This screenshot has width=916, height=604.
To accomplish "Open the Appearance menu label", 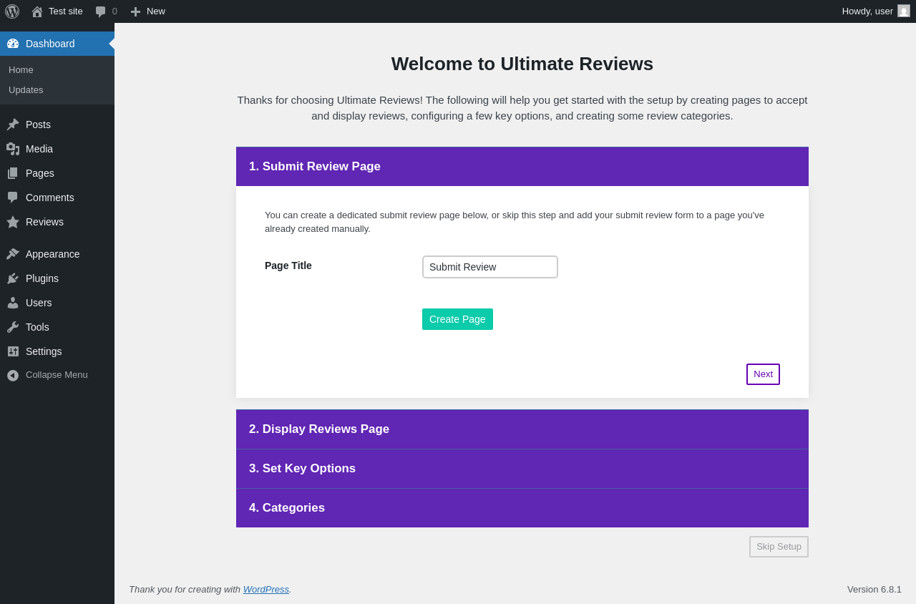I will pos(53,254).
